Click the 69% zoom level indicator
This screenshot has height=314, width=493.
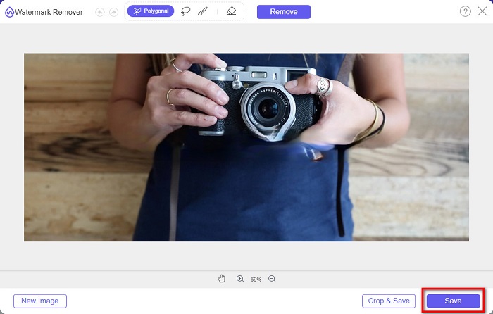[x=256, y=280]
